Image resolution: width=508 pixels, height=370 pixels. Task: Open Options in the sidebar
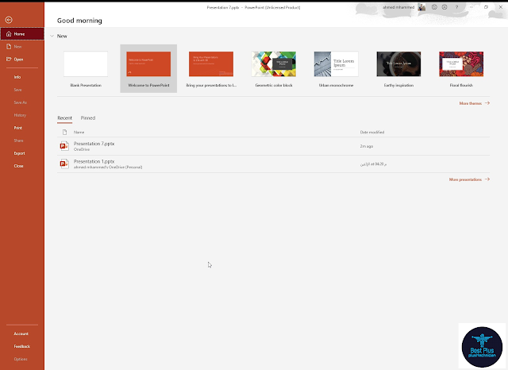click(21, 359)
